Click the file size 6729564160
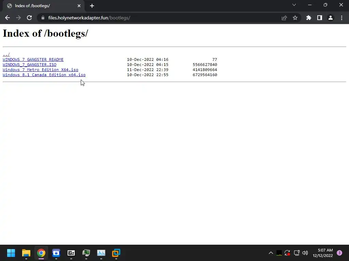Image resolution: width=349 pixels, height=261 pixels. (x=205, y=75)
